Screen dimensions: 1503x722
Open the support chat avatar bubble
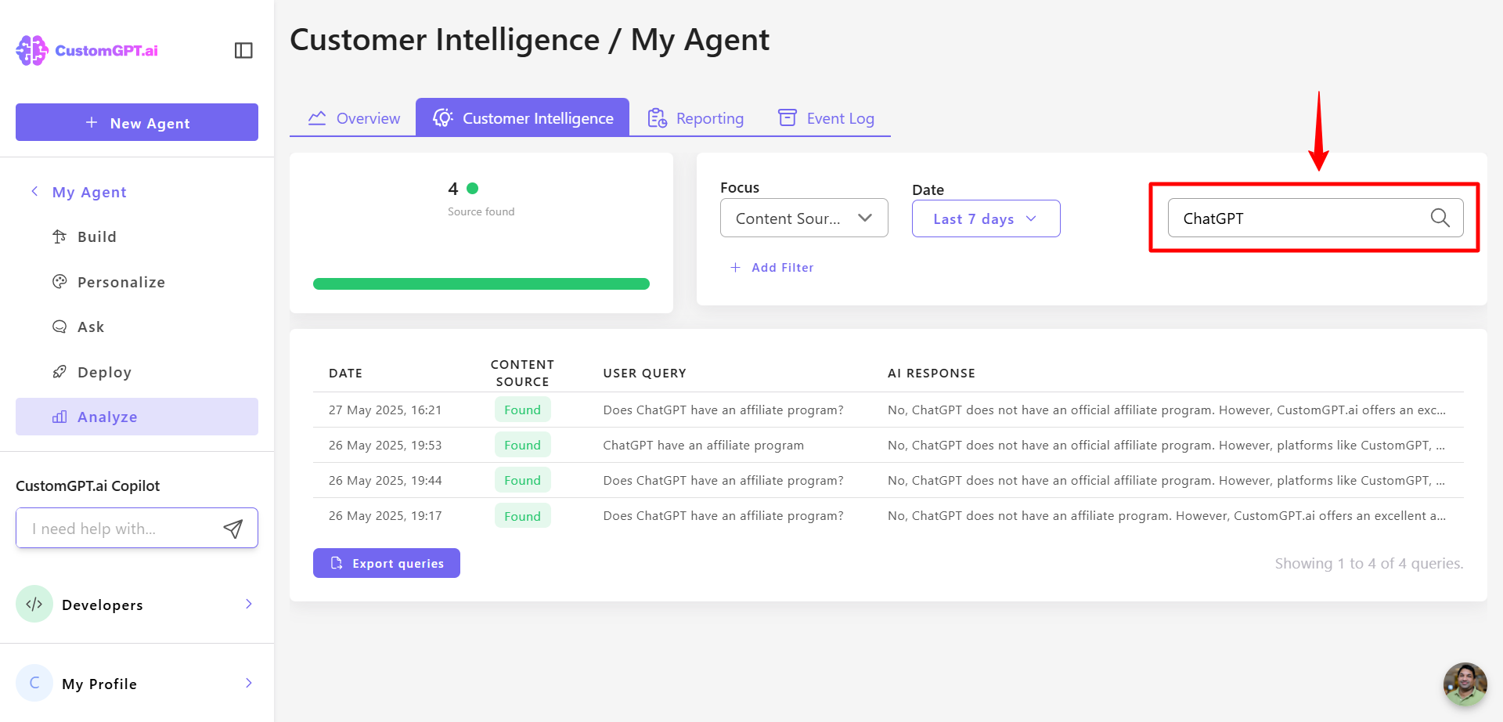pyautogui.click(x=1465, y=684)
